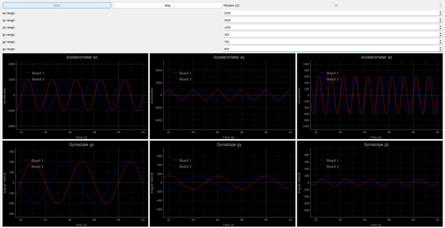Image resolution: width=445 pixels, height=228 pixels.
Task: Select the Gyroscope gz plot title
Action: pos(377,144)
